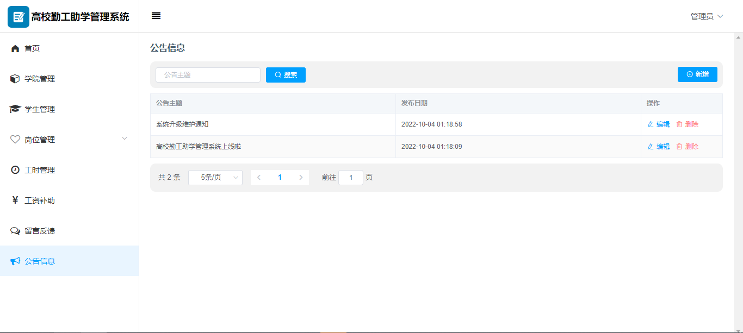Click the chat bubble 留言反馈 icon
743x333 pixels.
(15, 231)
